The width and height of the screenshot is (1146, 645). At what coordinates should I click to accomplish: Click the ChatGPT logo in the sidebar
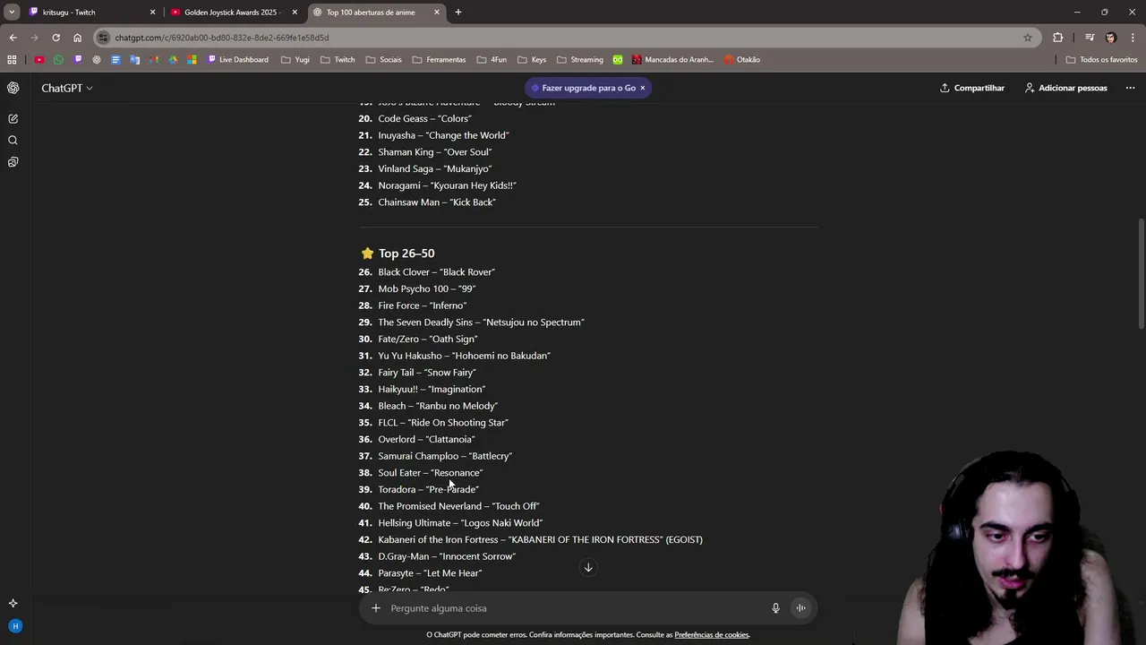(x=13, y=88)
